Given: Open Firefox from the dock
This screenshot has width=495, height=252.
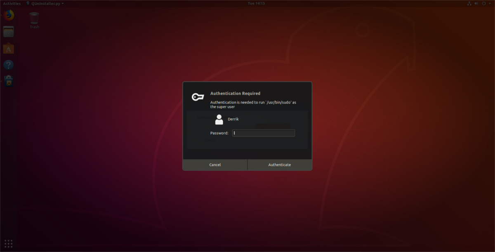Looking at the screenshot, I should (8, 16).
